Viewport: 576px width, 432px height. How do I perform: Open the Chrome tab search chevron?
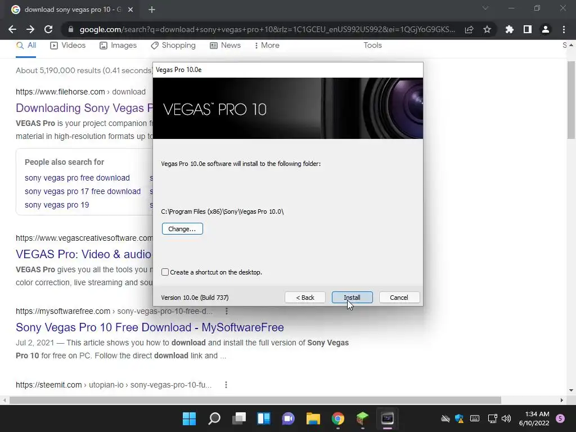tap(485, 8)
